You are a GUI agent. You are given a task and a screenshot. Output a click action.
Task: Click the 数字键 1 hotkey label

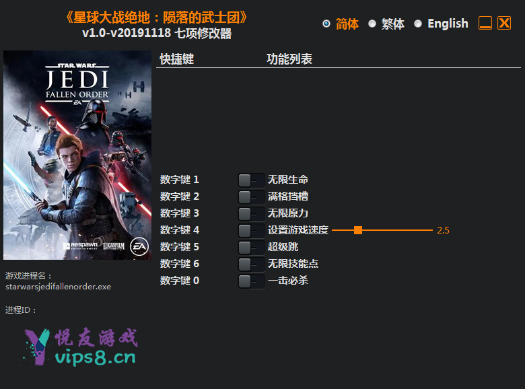(180, 180)
